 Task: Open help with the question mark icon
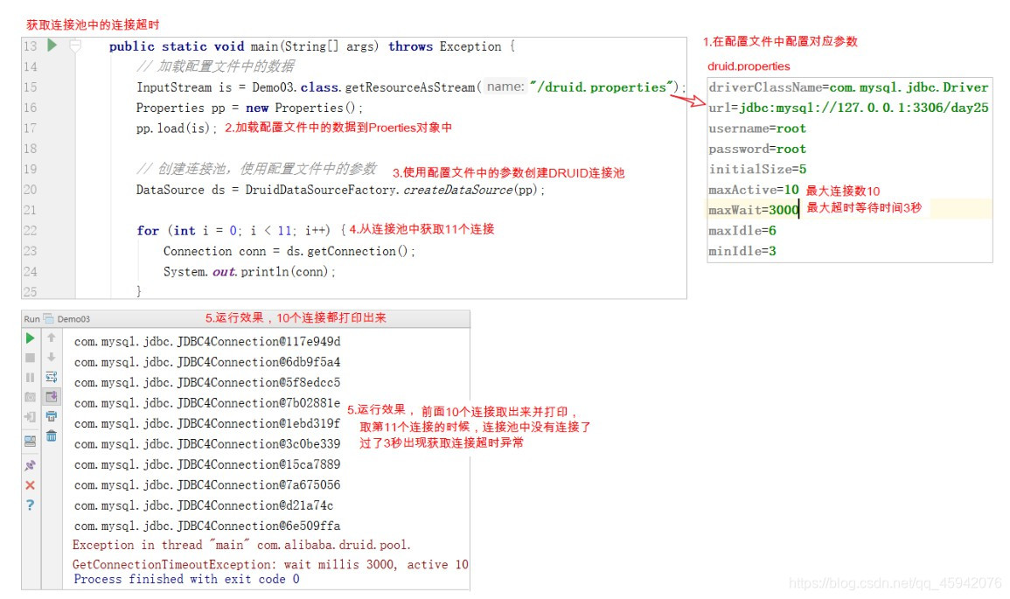(x=31, y=505)
